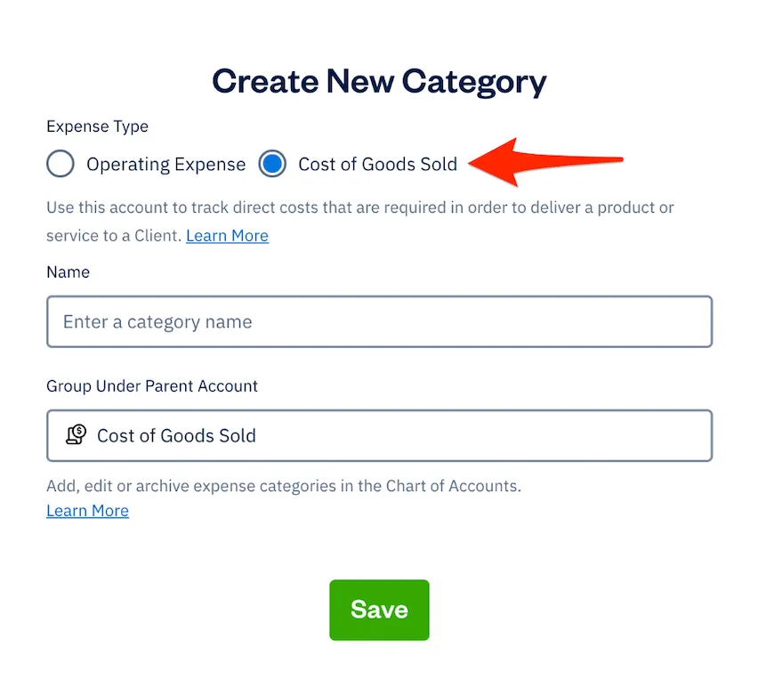Viewport: 758px width, 696px height.
Task: Click the Group Under Parent Account label
Action: (151, 385)
